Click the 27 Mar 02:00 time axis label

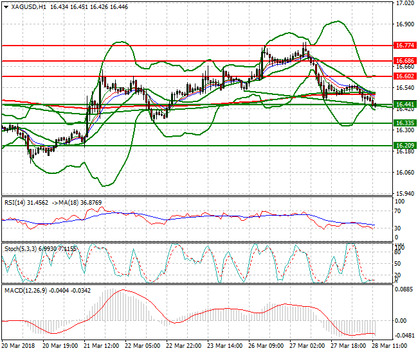tap(307, 346)
